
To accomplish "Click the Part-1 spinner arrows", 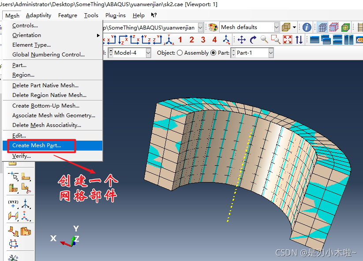I will (x=233, y=53).
